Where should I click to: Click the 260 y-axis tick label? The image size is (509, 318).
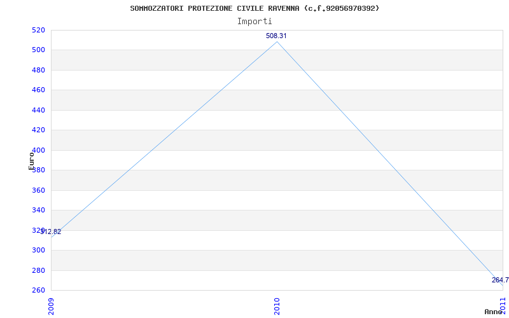click(x=38, y=291)
